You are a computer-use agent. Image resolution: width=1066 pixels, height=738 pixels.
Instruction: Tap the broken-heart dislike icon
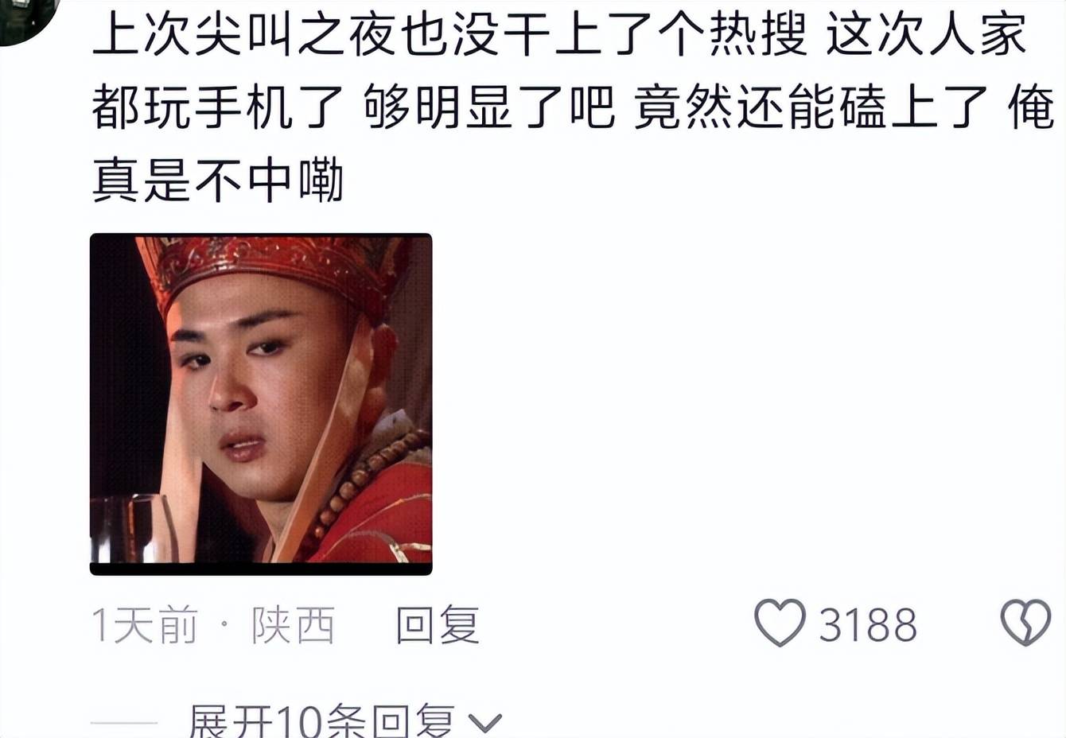pyautogui.click(x=1025, y=623)
